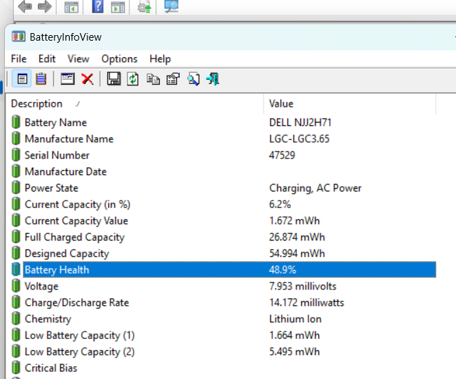Click battery icon beside Voltage row
The width and height of the screenshot is (456, 379).
point(16,286)
